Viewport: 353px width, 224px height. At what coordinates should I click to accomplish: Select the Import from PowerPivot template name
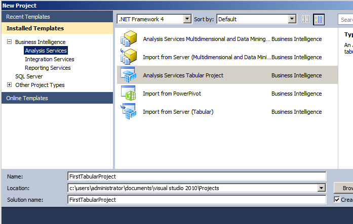[172, 94]
